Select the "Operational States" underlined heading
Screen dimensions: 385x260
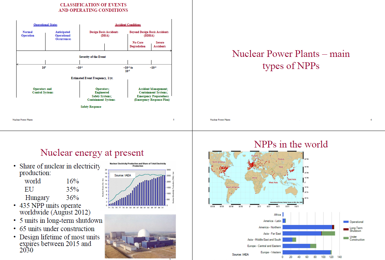click(45, 25)
